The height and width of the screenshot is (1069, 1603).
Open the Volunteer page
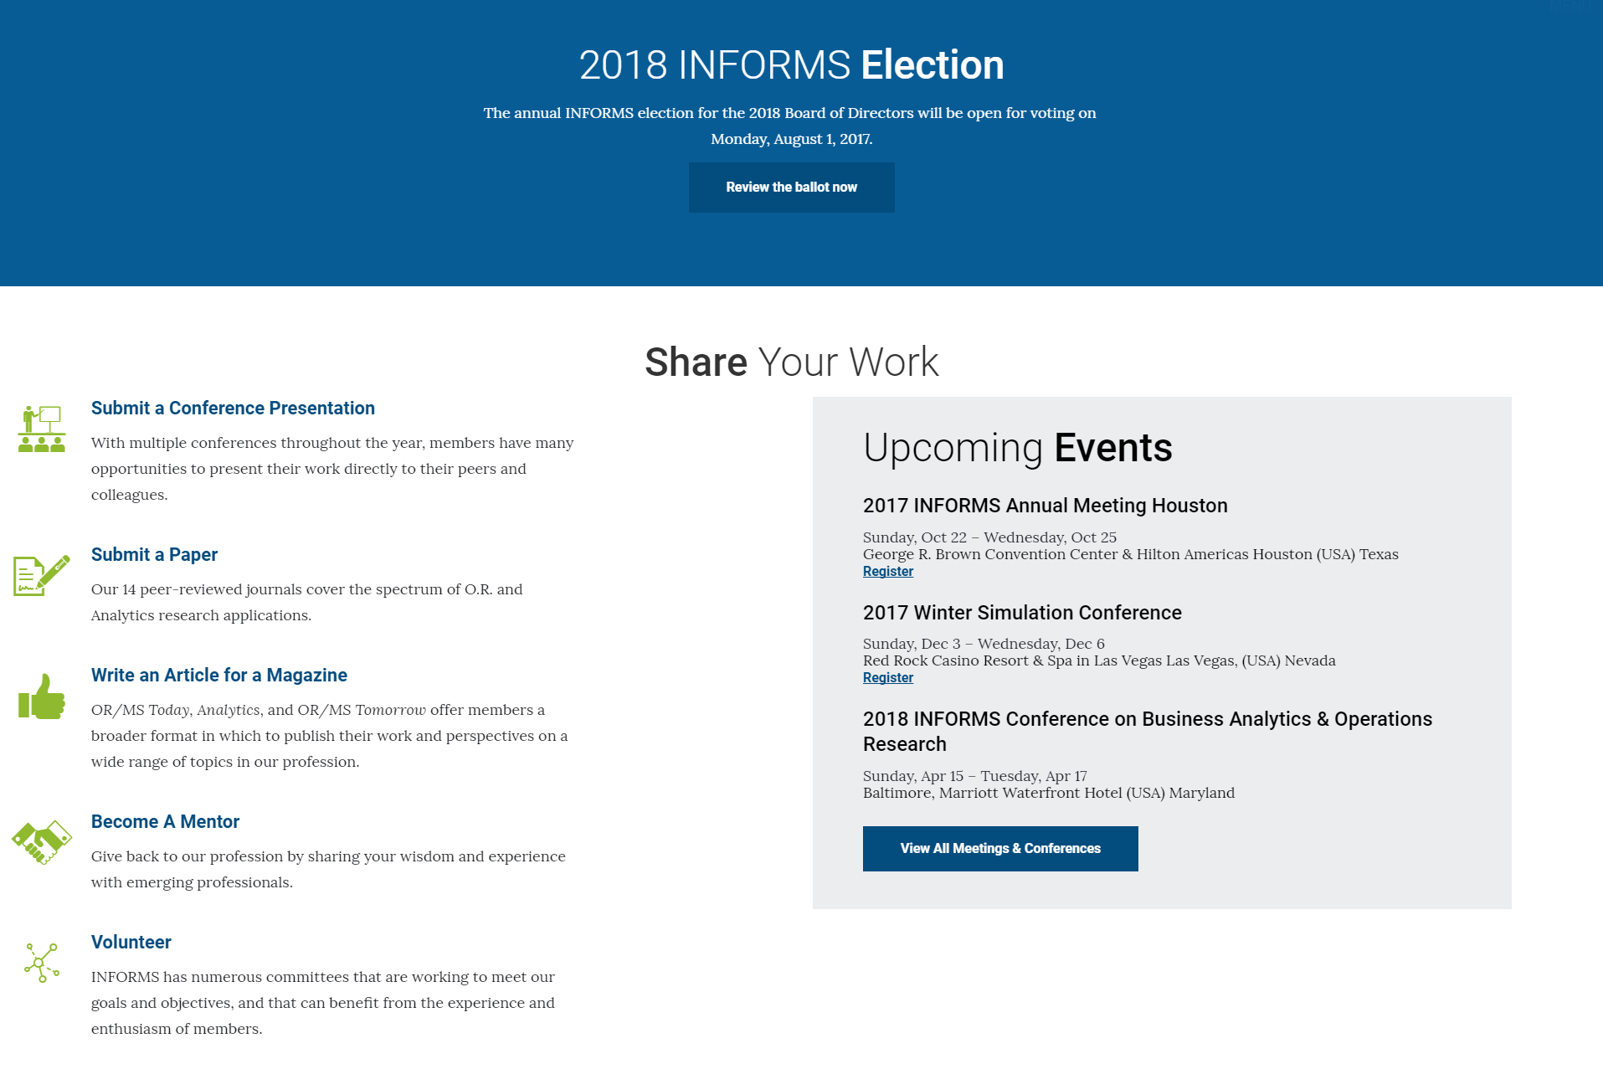tap(131, 942)
